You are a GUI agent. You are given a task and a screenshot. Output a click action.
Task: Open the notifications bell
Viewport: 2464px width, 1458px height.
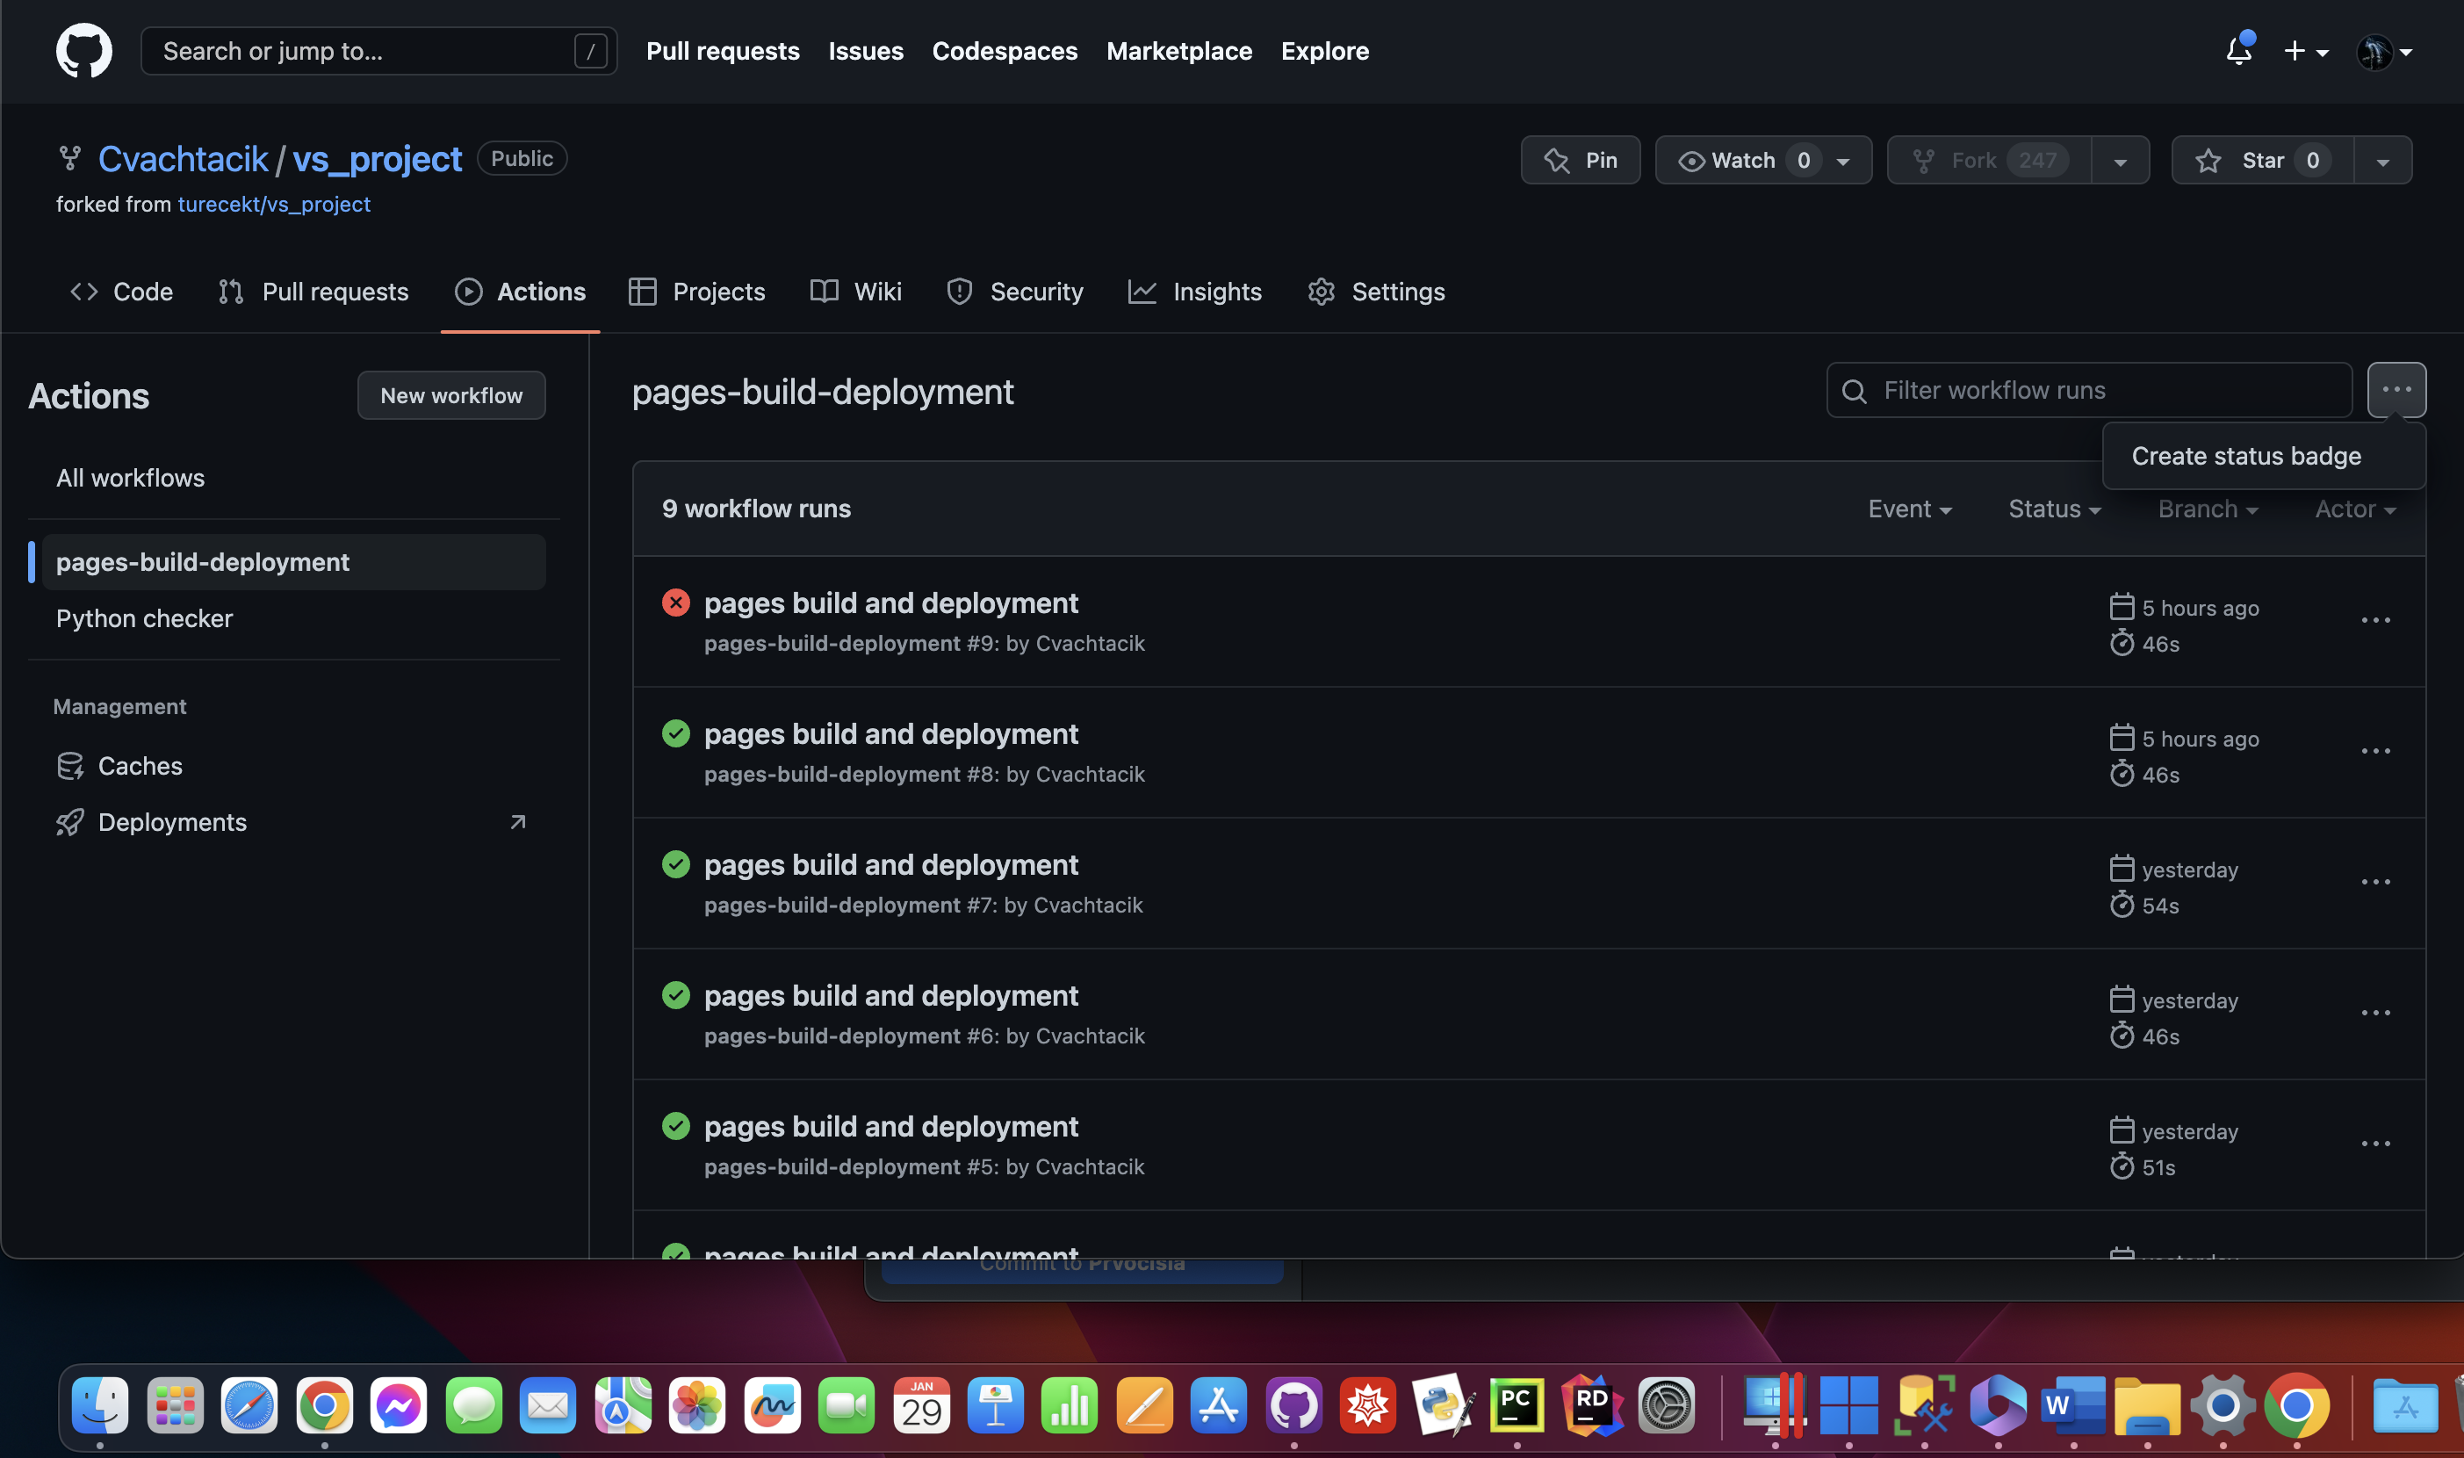2237,50
